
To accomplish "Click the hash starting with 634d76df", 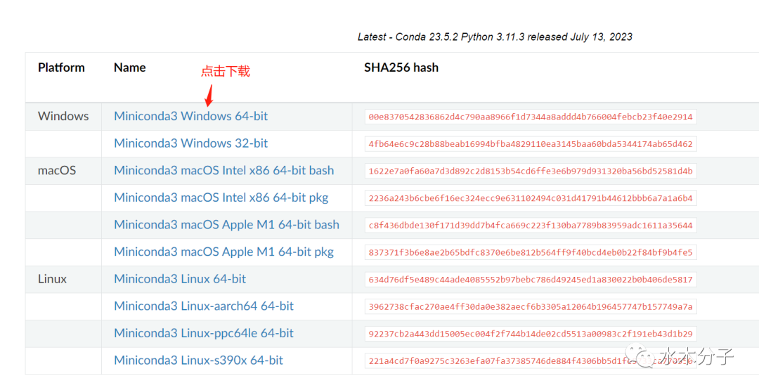I will pyautogui.click(x=531, y=279).
